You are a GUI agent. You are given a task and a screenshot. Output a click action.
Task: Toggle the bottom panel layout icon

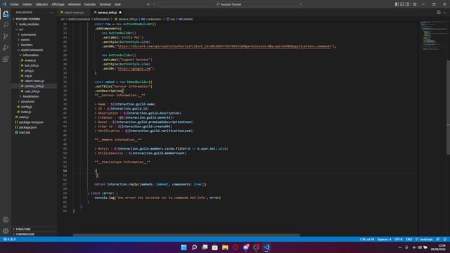tap(402, 4)
